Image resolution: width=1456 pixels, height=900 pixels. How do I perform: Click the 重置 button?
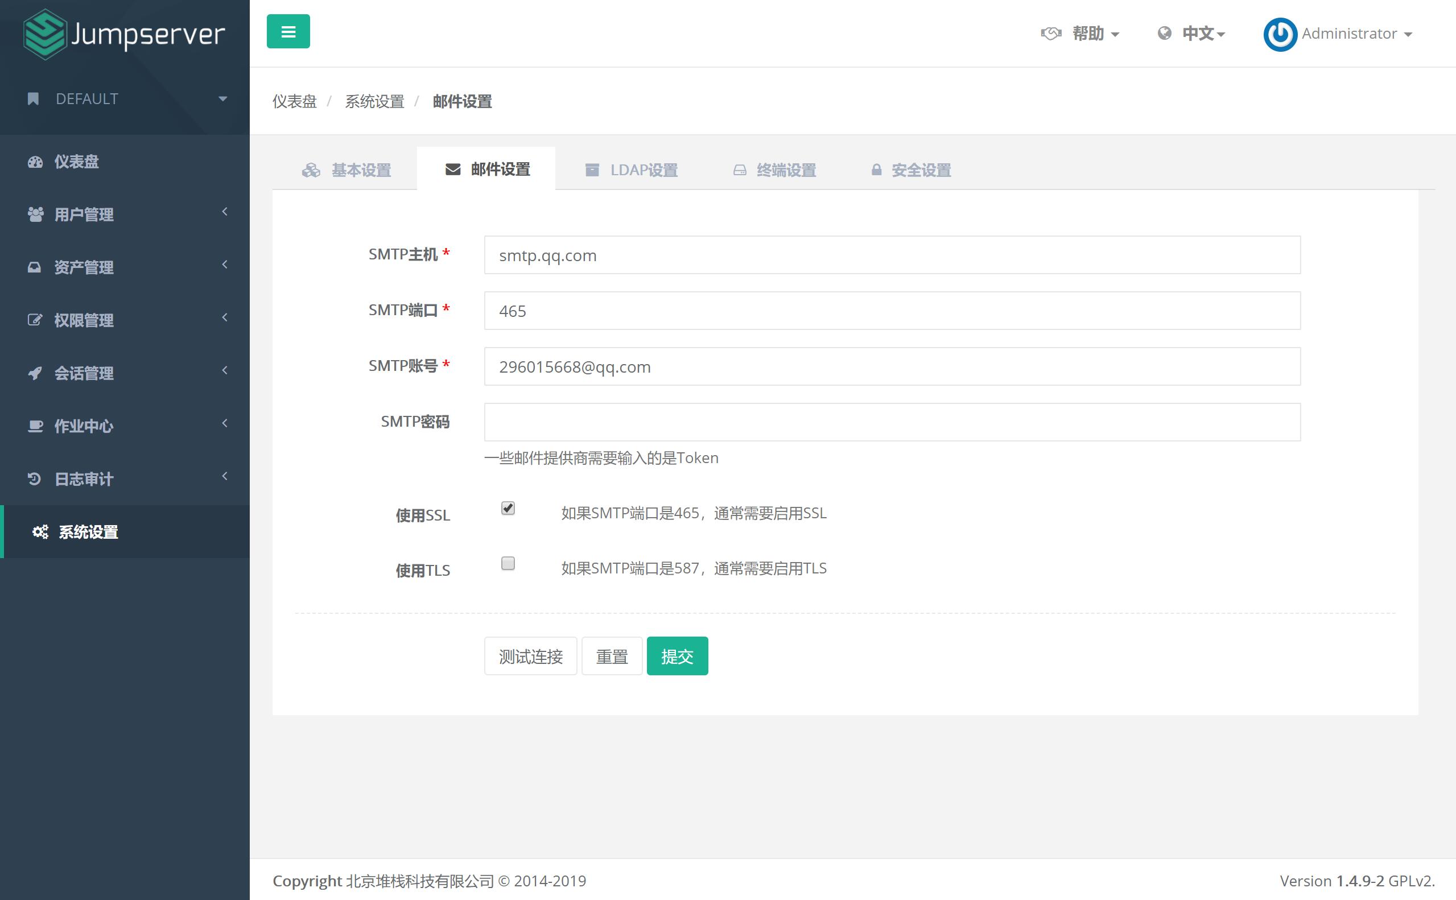pos(612,656)
